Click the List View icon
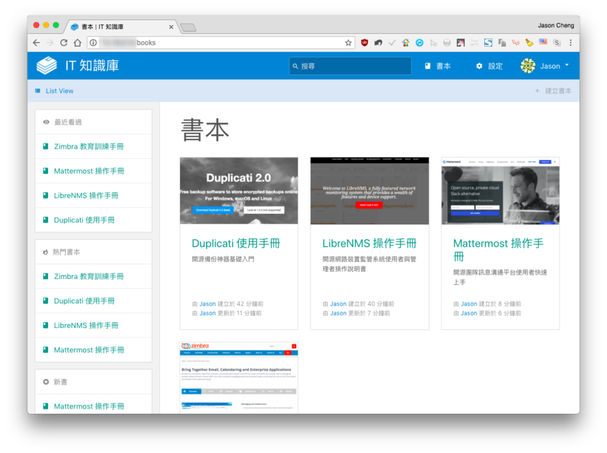Image resolution: width=607 pixels, height=453 pixels. (x=37, y=91)
